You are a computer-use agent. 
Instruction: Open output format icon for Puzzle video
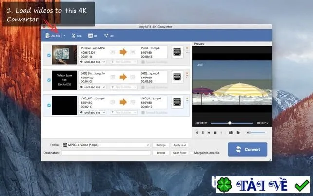click(x=177, y=52)
